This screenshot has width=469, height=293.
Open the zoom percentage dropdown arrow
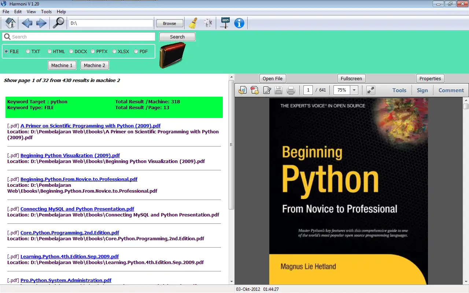[x=354, y=90]
